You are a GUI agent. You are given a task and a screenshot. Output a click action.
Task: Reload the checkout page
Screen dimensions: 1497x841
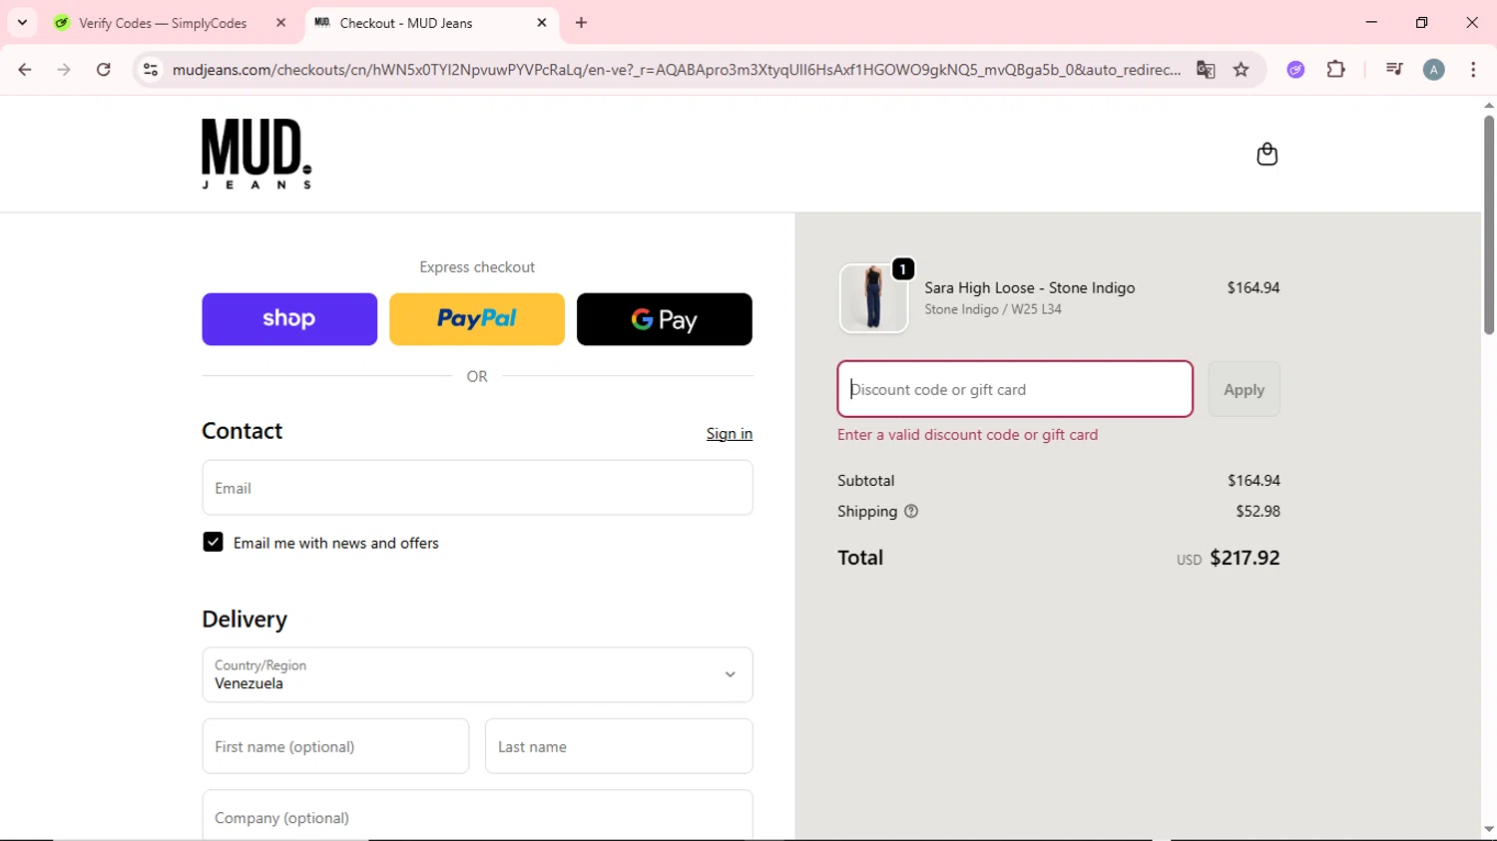pos(104,70)
